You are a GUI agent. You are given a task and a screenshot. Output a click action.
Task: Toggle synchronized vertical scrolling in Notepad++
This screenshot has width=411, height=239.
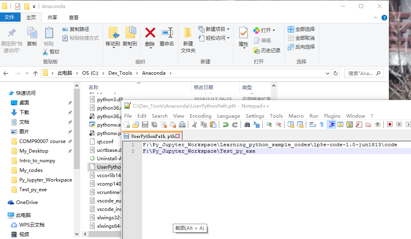(x=291, y=125)
